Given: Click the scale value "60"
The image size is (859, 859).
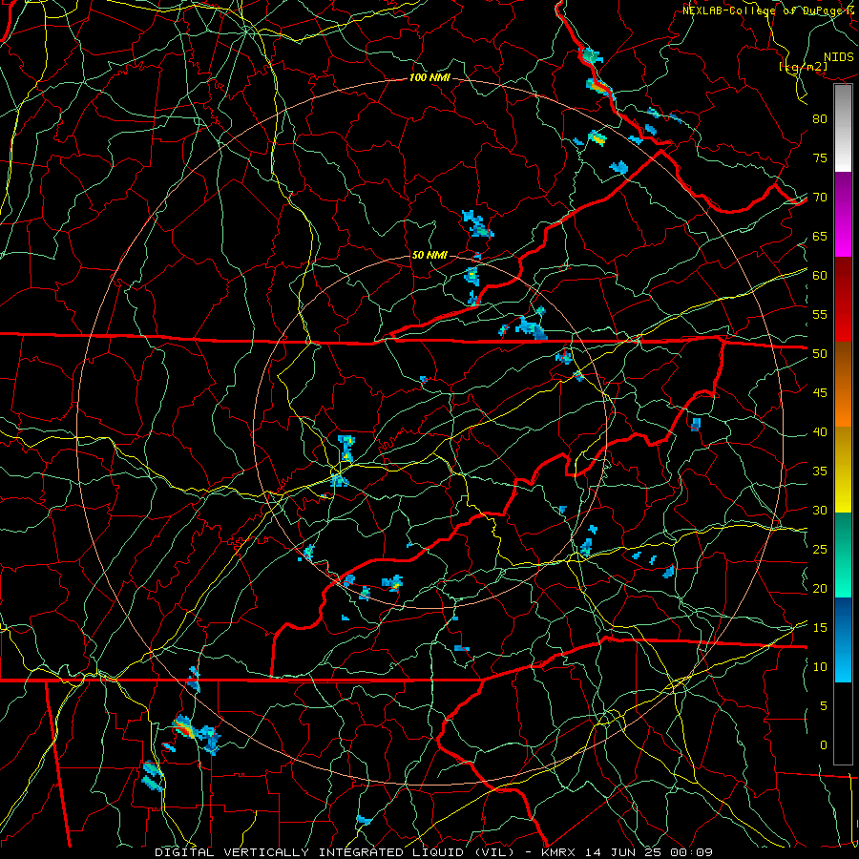Looking at the screenshot, I should click(x=820, y=276).
